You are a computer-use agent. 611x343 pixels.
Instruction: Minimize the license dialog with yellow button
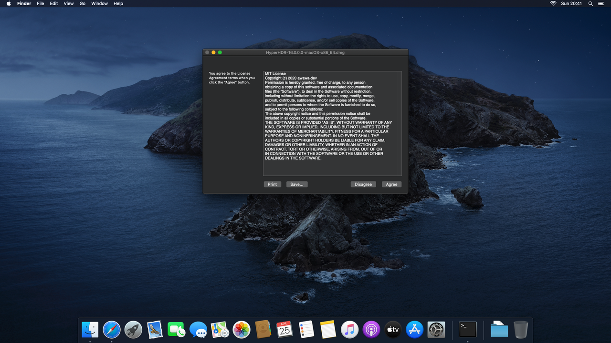pos(213,52)
